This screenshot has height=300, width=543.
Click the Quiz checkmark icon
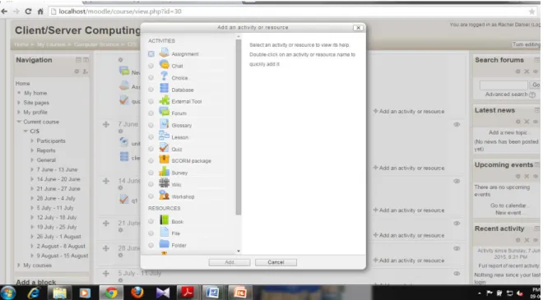(x=164, y=148)
